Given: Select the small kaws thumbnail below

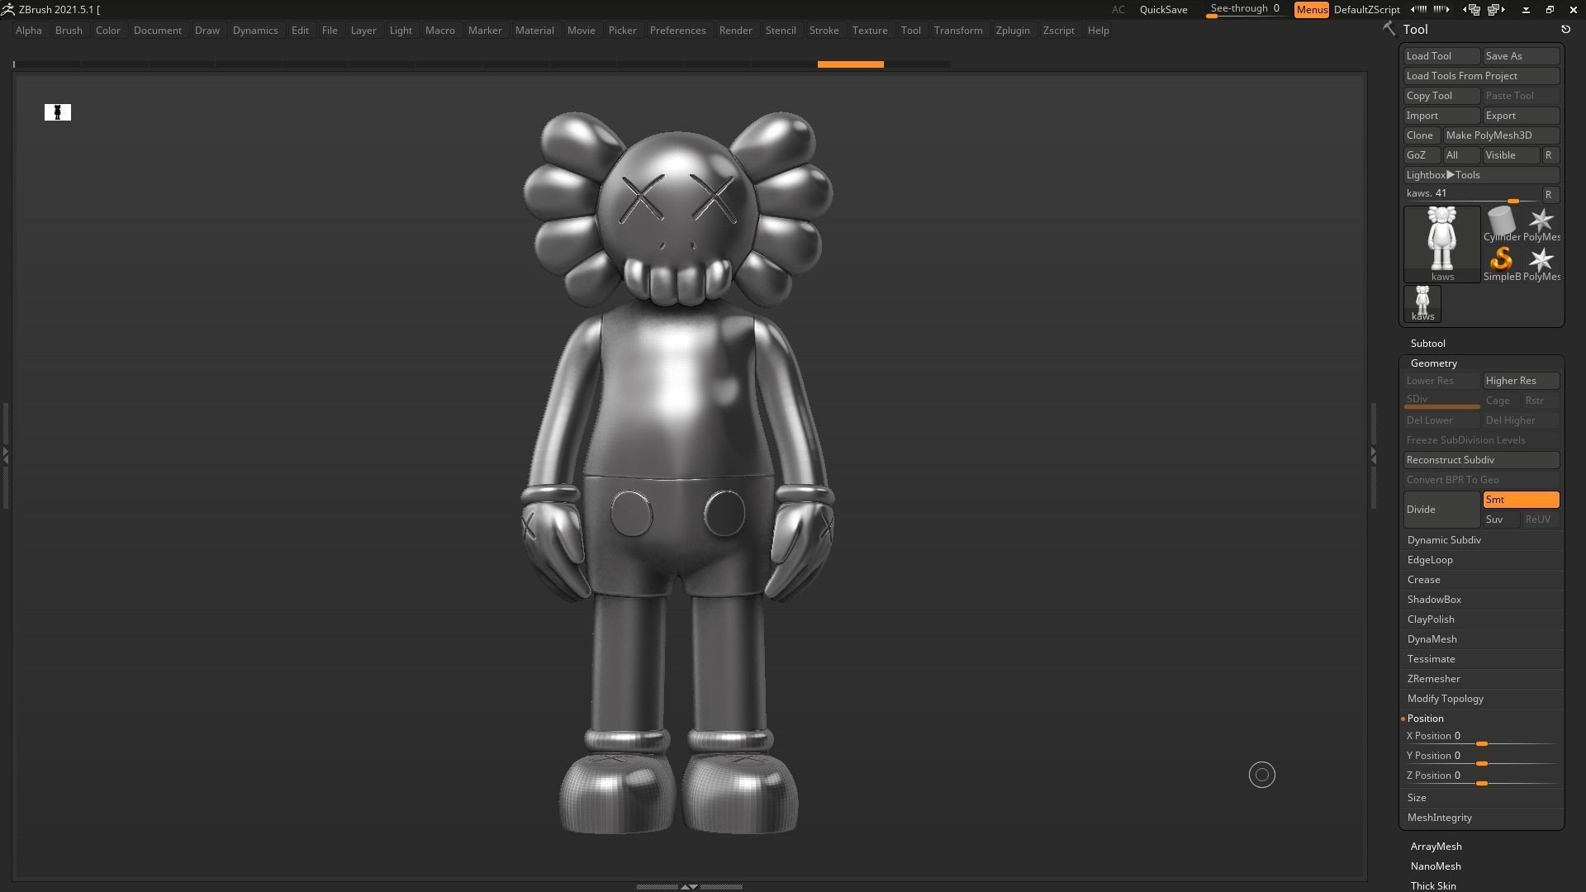Looking at the screenshot, I should click(1422, 303).
